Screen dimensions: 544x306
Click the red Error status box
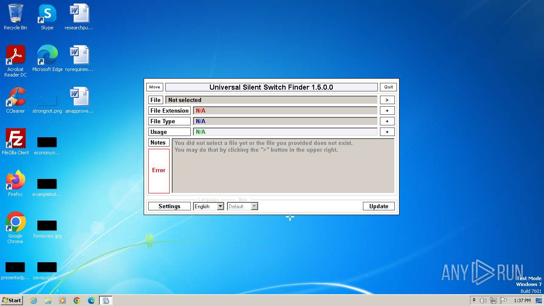[159, 171]
